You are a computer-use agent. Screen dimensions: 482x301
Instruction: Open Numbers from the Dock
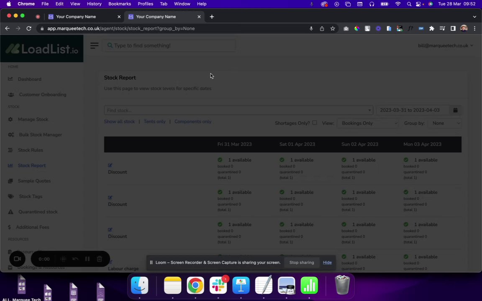point(309,286)
